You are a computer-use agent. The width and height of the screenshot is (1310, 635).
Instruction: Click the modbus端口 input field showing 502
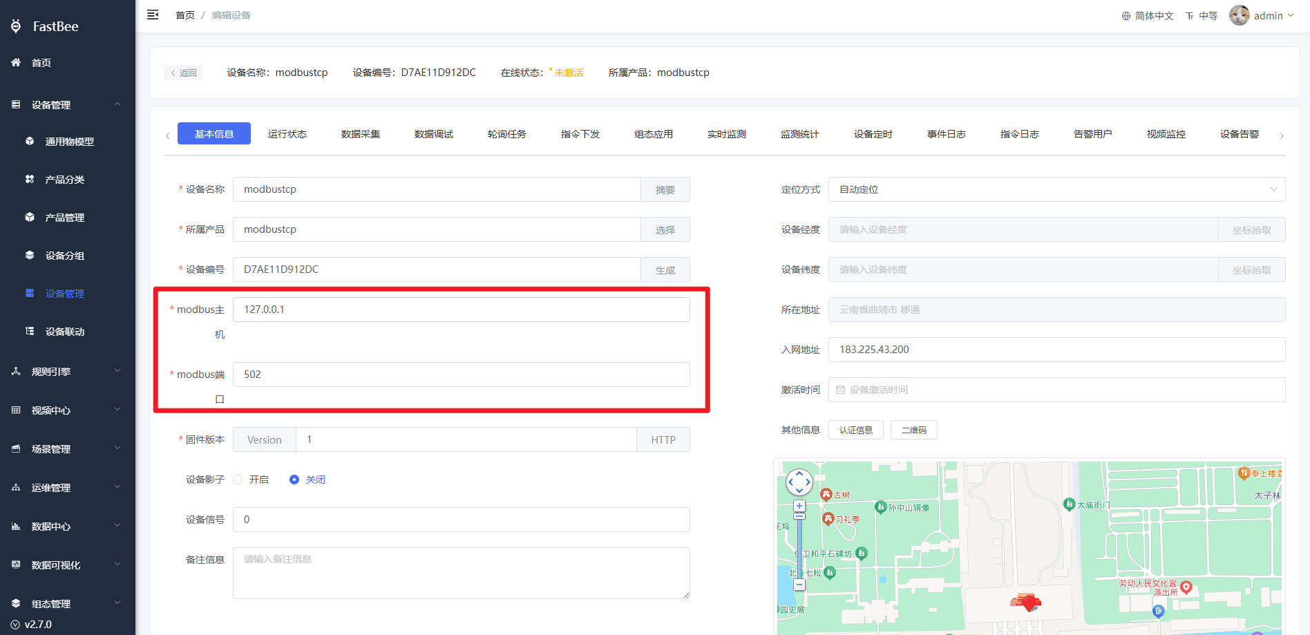[461, 375]
